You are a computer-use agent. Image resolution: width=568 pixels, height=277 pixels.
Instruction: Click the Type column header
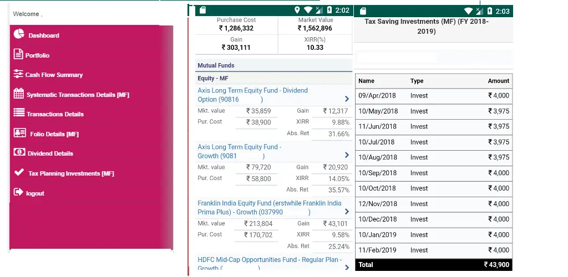coord(417,81)
